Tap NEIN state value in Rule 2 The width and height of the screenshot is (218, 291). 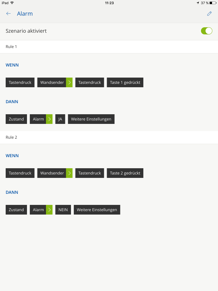pyautogui.click(x=63, y=210)
